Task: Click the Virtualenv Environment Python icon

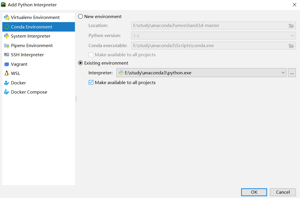Action: pyautogui.click(x=7, y=18)
